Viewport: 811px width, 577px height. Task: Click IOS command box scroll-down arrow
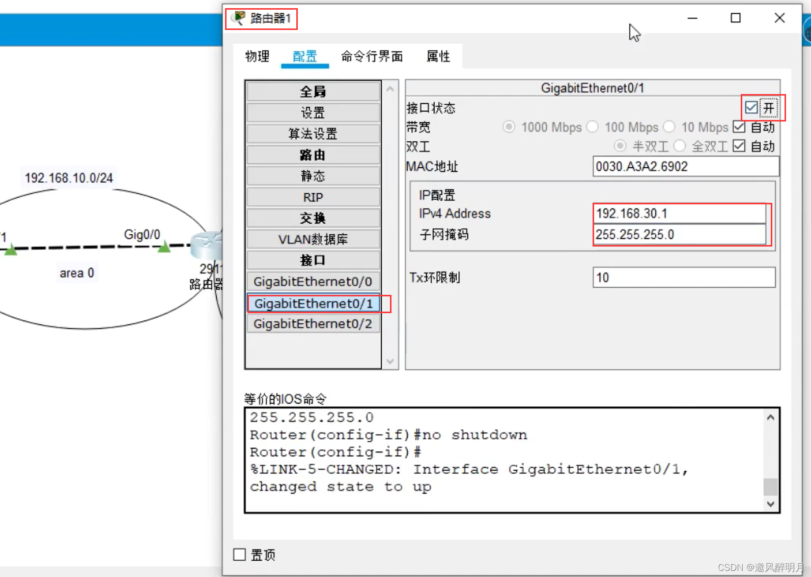(771, 504)
